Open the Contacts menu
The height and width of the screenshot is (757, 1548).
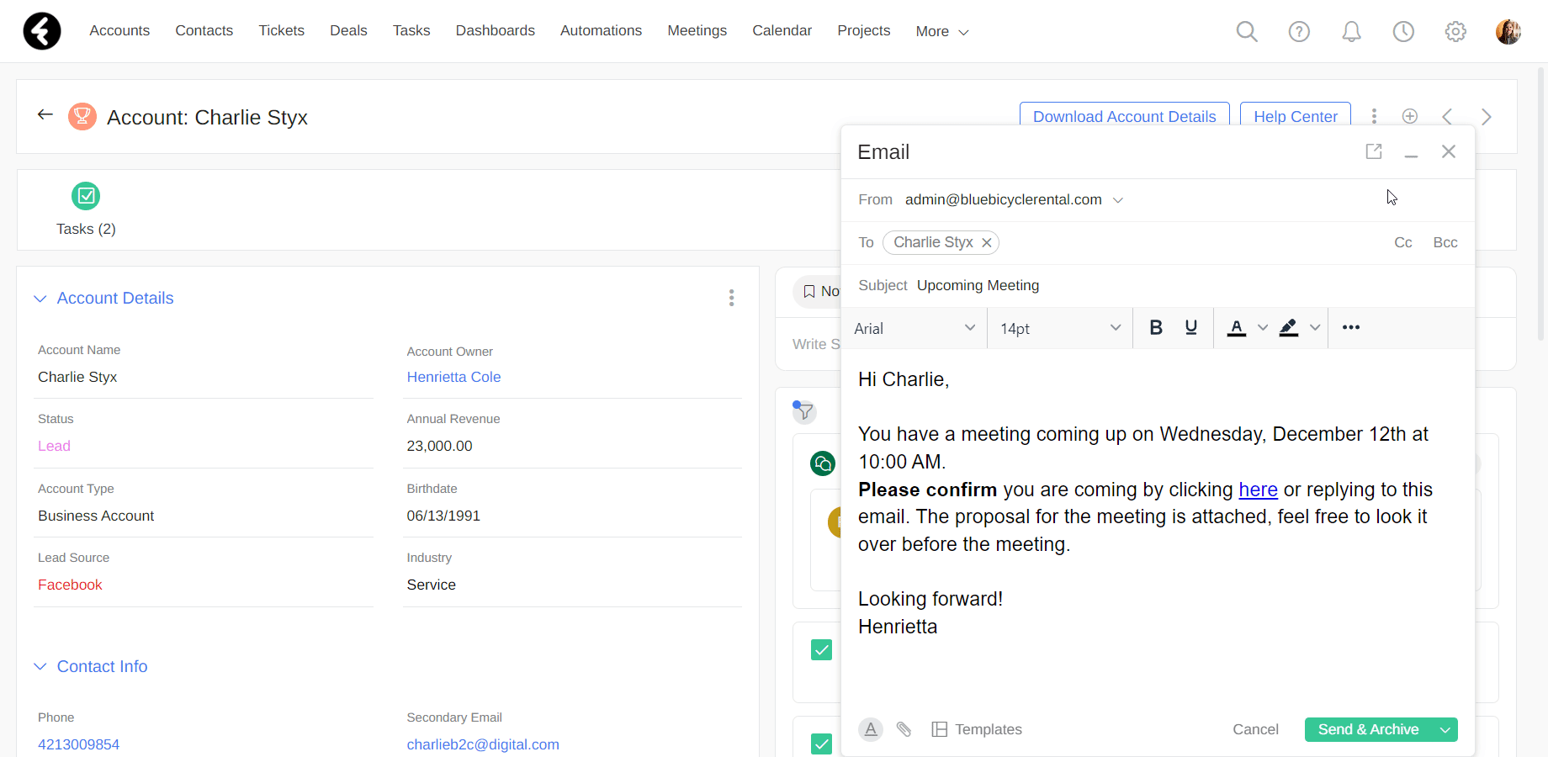coord(204,30)
